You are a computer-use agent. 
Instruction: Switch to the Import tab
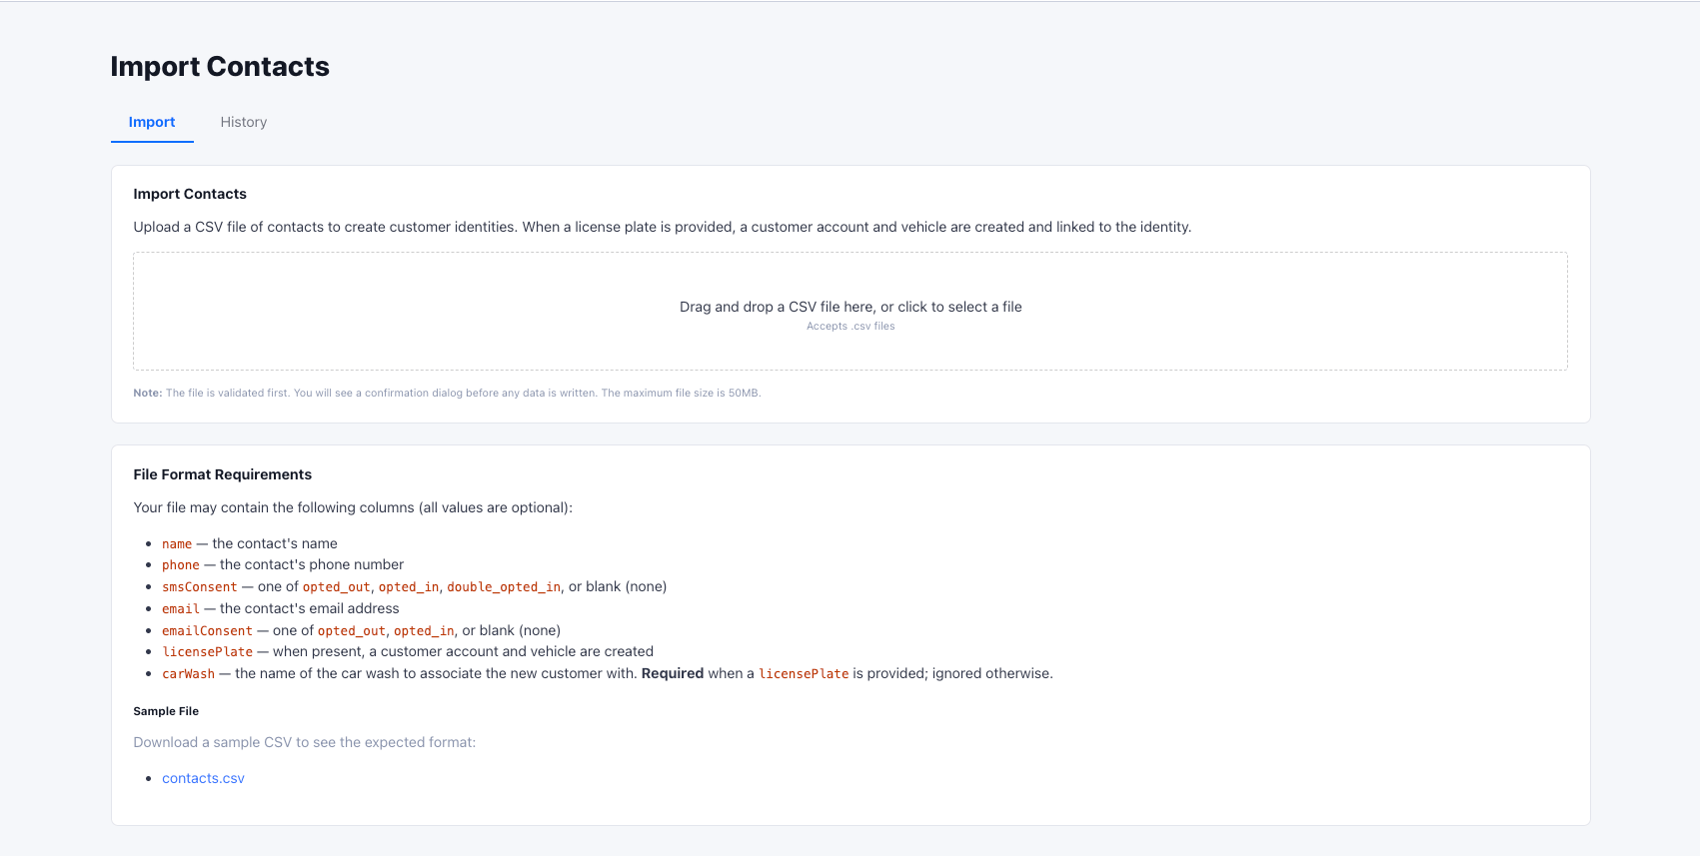[x=152, y=122]
